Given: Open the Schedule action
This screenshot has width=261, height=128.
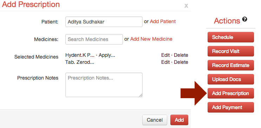Looking at the screenshot, I should click(x=231, y=37).
